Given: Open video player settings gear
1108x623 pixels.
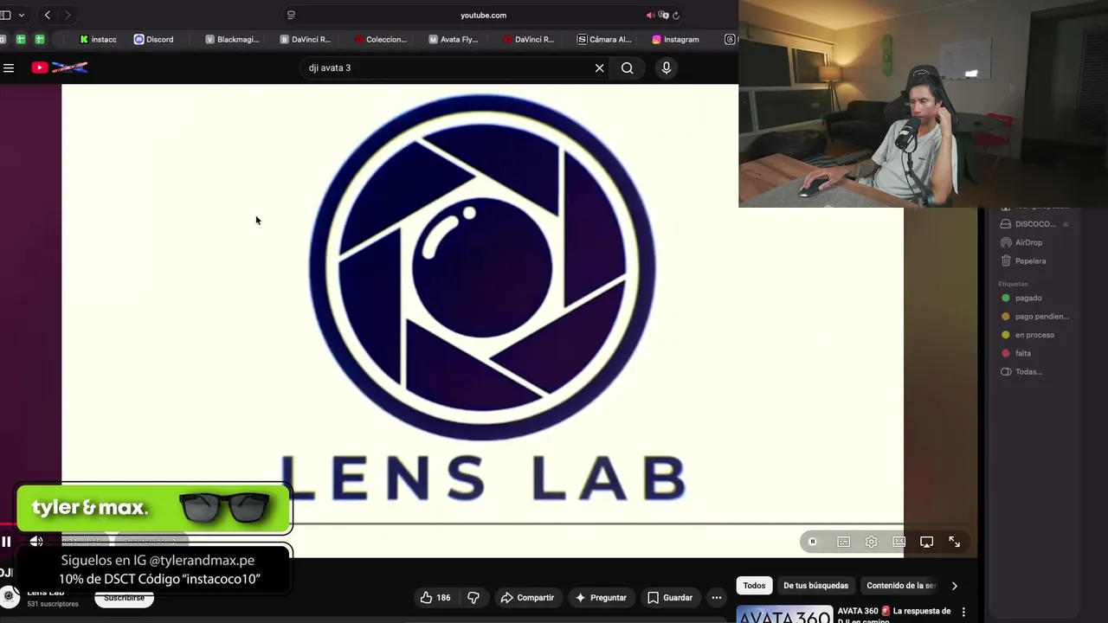Looking at the screenshot, I should [871, 542].
